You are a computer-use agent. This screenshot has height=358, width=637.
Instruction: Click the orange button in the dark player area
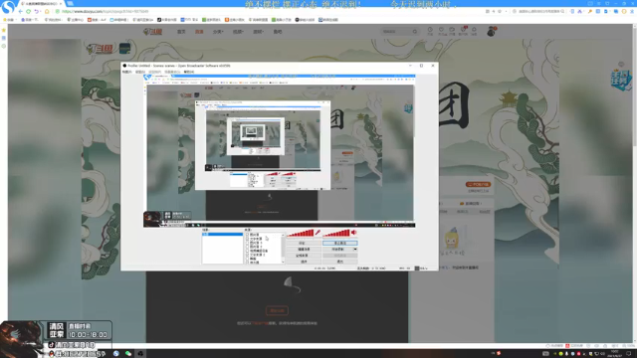tap(277, 310)
